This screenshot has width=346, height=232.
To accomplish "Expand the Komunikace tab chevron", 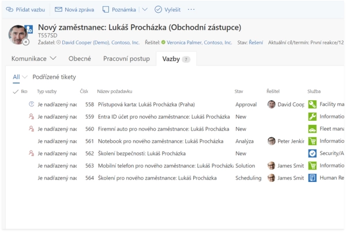I will tap(53, 58).
